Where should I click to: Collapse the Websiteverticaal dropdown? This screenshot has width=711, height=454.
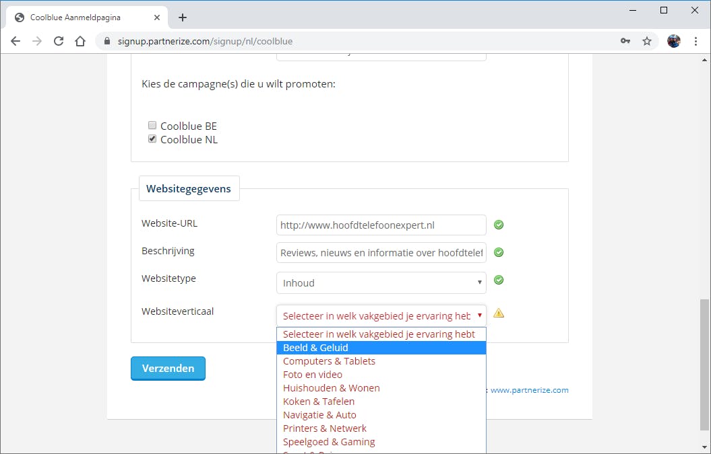click(x=381, y=315)
